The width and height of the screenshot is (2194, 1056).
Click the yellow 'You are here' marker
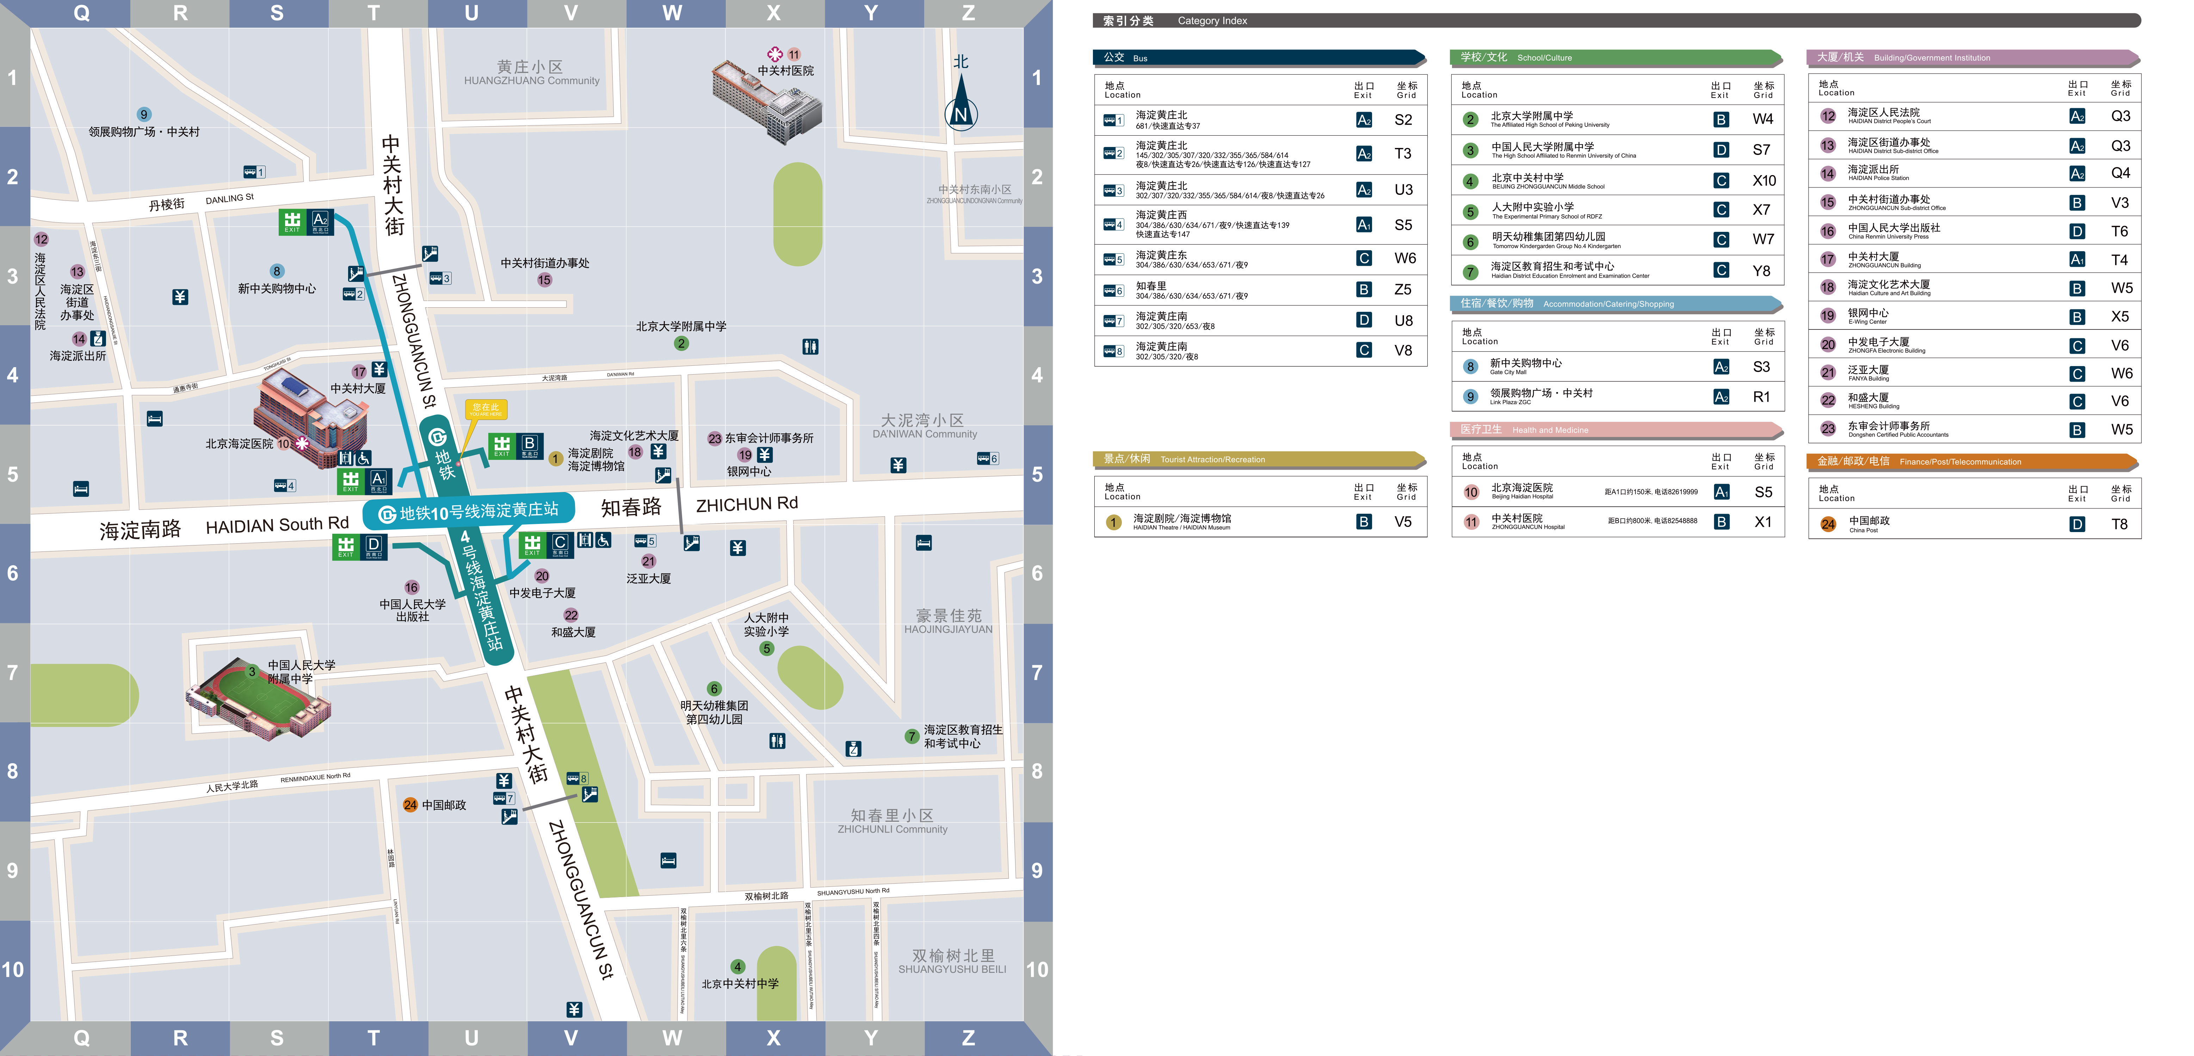[x=486, y=410]
